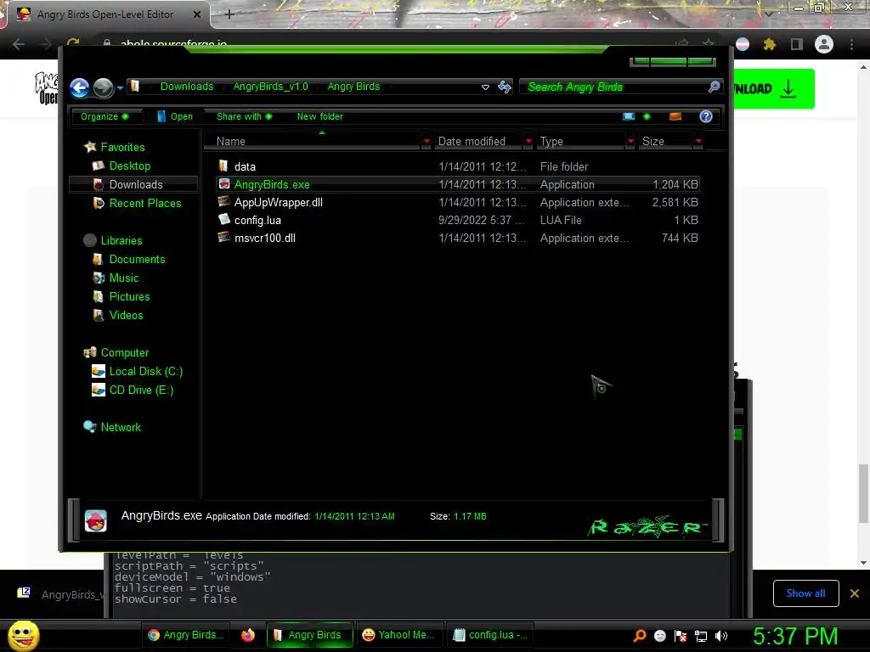
Task: Open more view options dropdown
Action: point(647,116)
